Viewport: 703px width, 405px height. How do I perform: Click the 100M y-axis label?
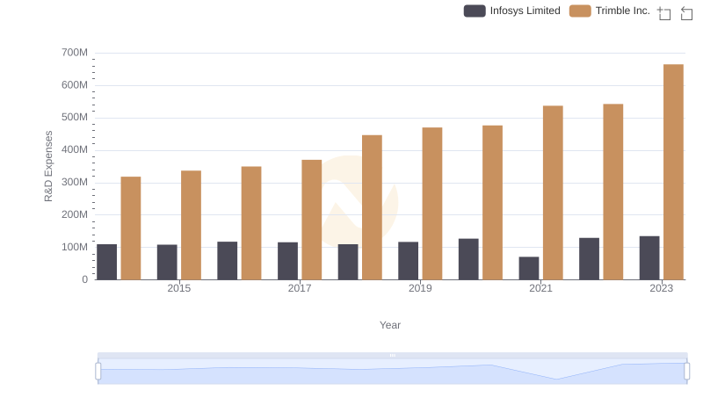tap(75, 247)
